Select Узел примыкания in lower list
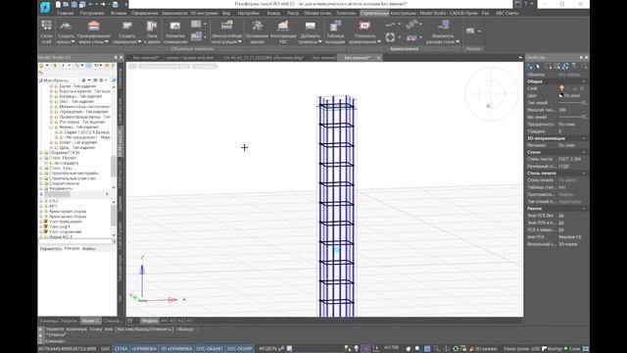The width and height of the screenshot is (627, 353). click(x=66, y=222)
